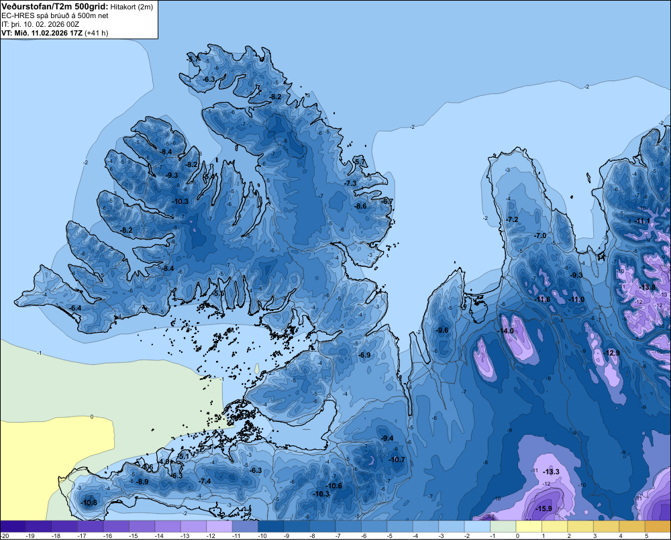Select the -7.0 temperature label
This screenshot has width=671, height=540.
540,235
